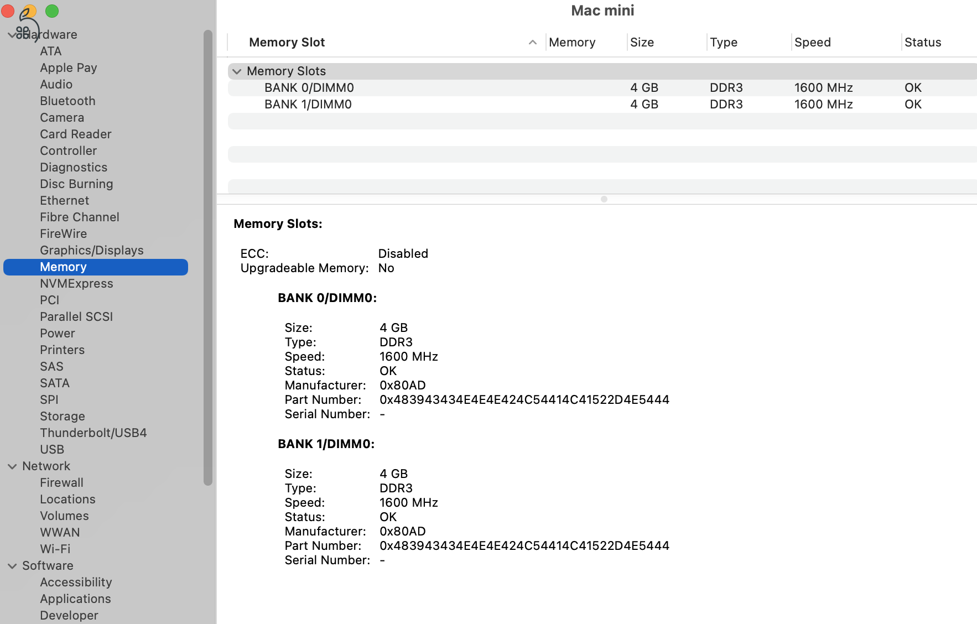This screenshot has height=624, width=977.
Task: Open the Card Reader category
Action: (75, 134)
